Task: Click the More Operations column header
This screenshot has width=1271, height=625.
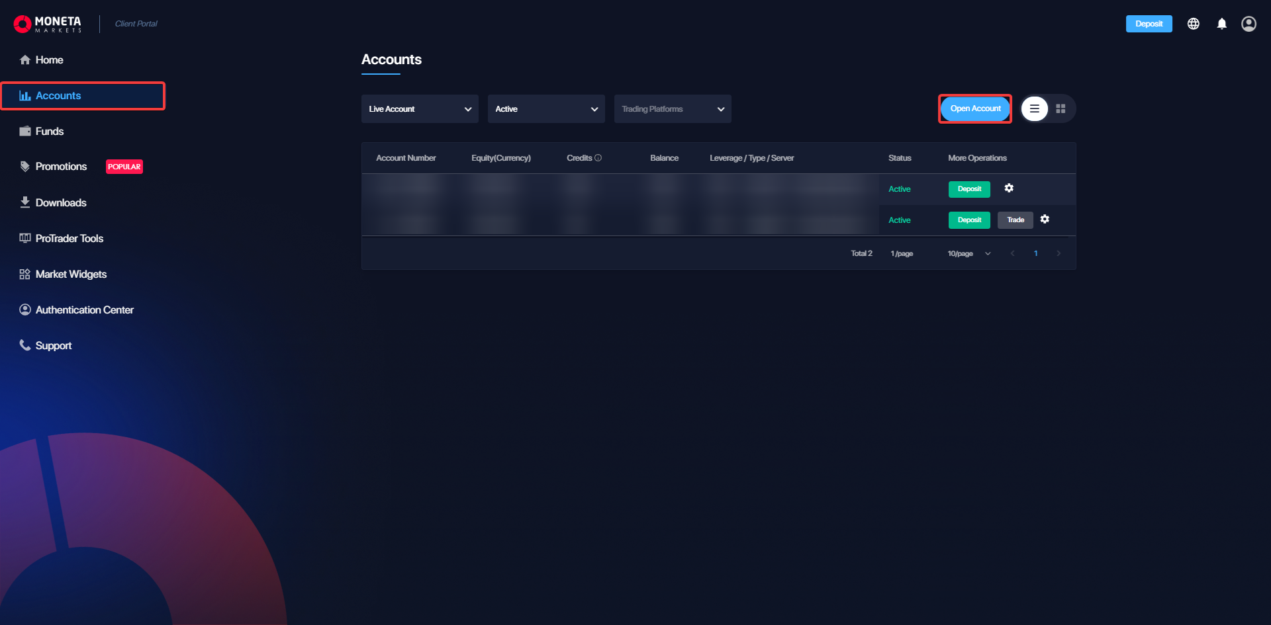Action: 977,158
